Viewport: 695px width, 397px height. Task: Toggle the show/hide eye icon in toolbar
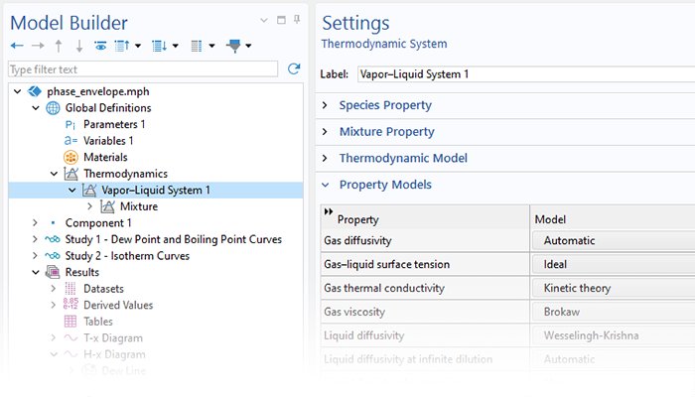coord(100,46)
